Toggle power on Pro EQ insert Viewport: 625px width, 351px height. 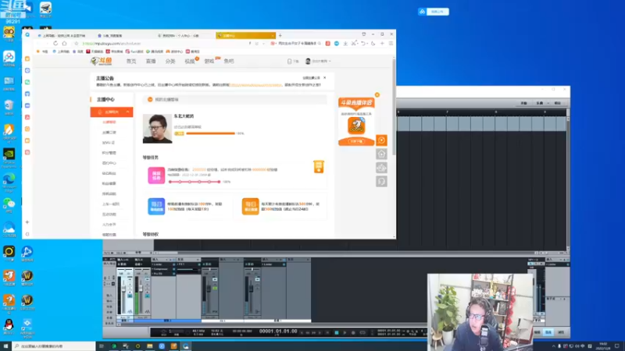173,274
